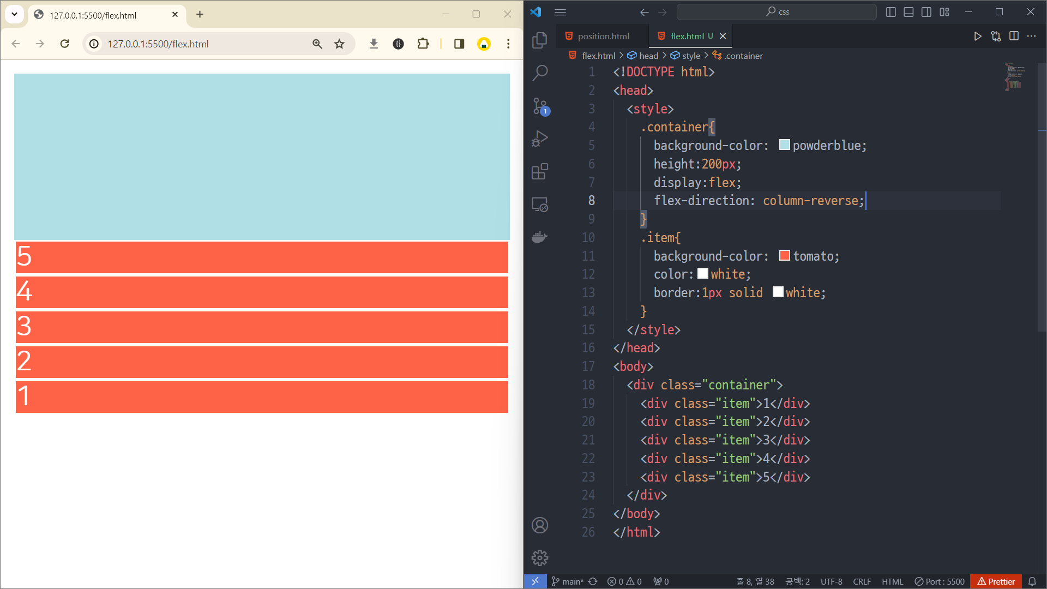Open the Manage settings gear
The image size is (1047, 589).
click(x=539, y=557)
